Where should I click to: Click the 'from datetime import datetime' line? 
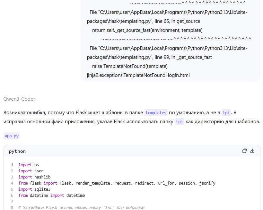point(51,196)
